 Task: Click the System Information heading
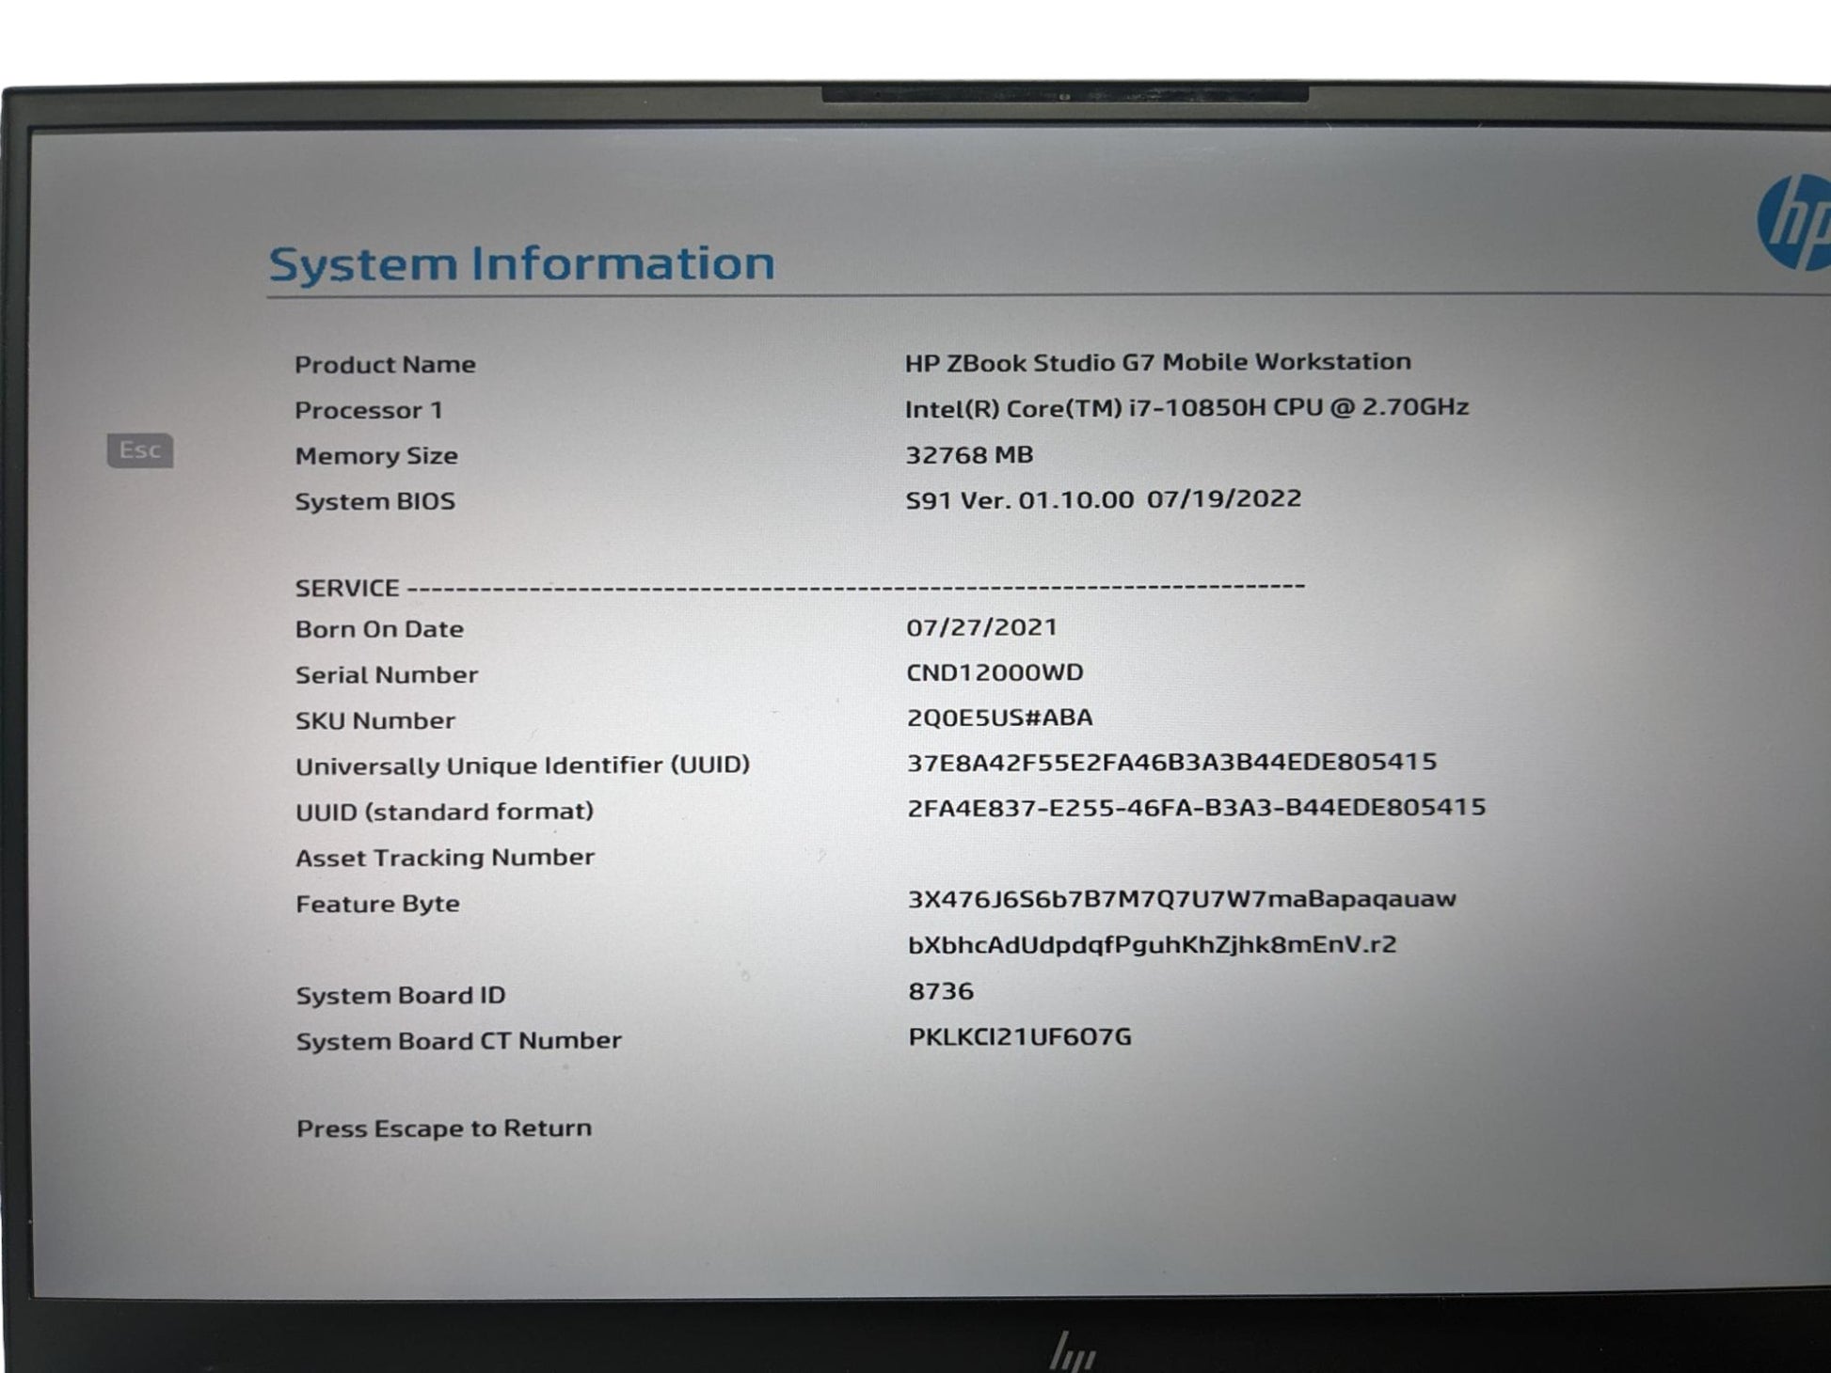tap(521, 263)
